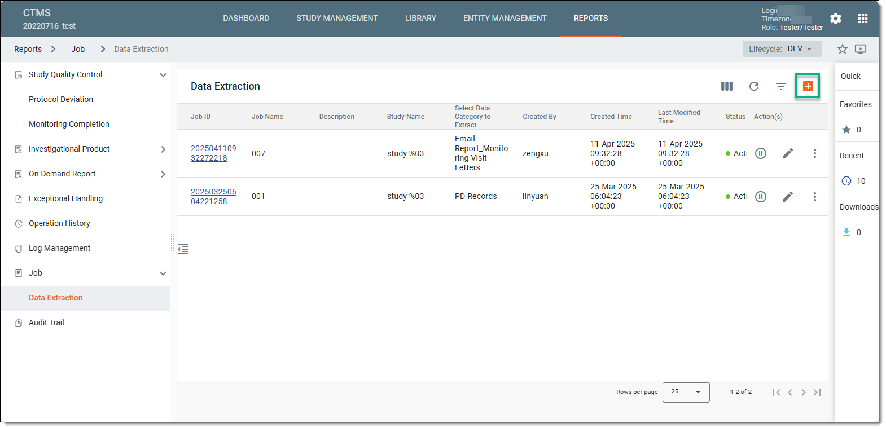Open the filter icon in table toolbar
The width and height of the screenshot is (886, 429).
pos(781,86)
